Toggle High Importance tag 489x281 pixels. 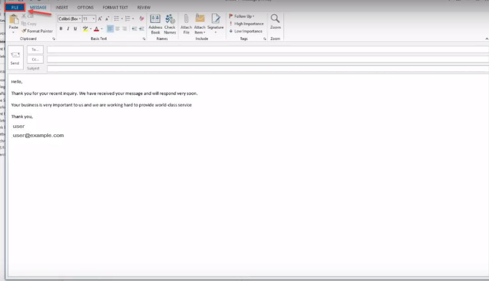pyautogui.click(x=247, y=24)
